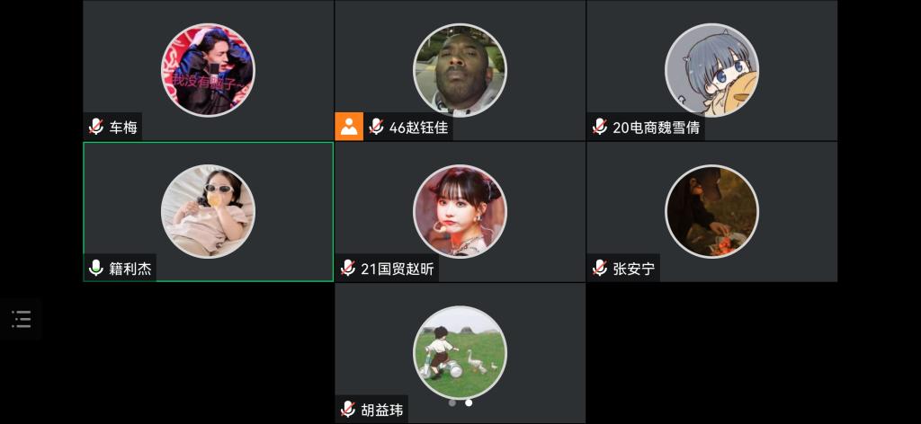The width and height of the screenshot is (921, 424).
Task: Open the list menu icon on left edge
Action: pos(22,320)
